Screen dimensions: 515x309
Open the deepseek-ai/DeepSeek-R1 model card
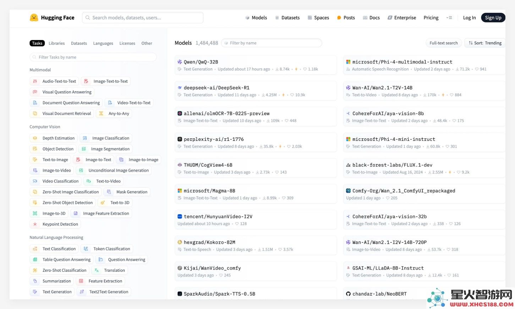tap(256, 91)
